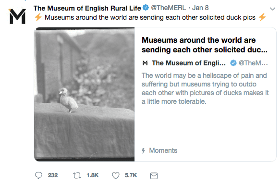Open the duckling photo thumbnail
This screenshot has width=280, height=184.
coord(84,95)
